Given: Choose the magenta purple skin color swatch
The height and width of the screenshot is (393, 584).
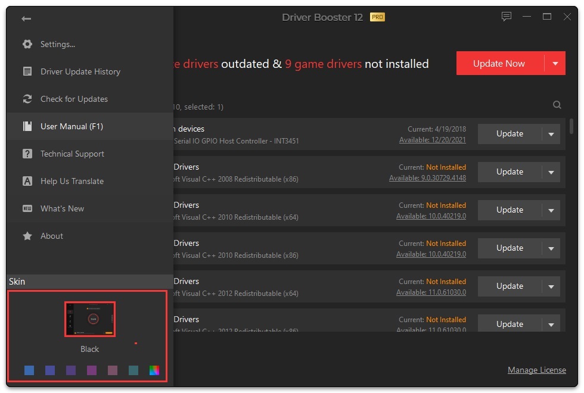Looking at the screenshot, I should [x=92, y=370].
